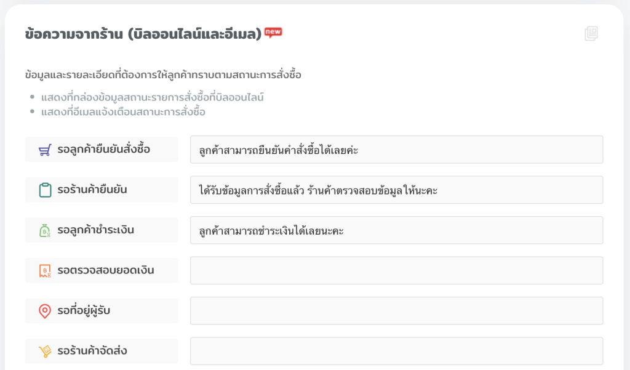
Task: Click into the รอลูกค้าชำระเงิน message field
Action: (396, 230)
